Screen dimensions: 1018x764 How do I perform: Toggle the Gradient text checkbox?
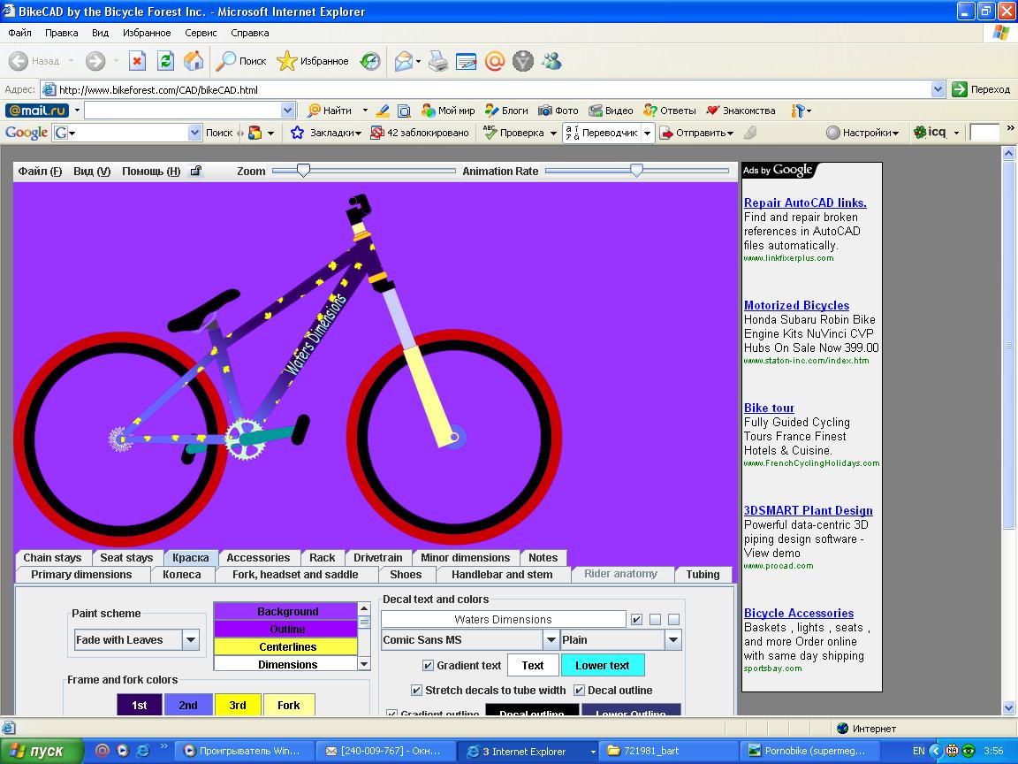pyautogui.click(x=429, y=666)
